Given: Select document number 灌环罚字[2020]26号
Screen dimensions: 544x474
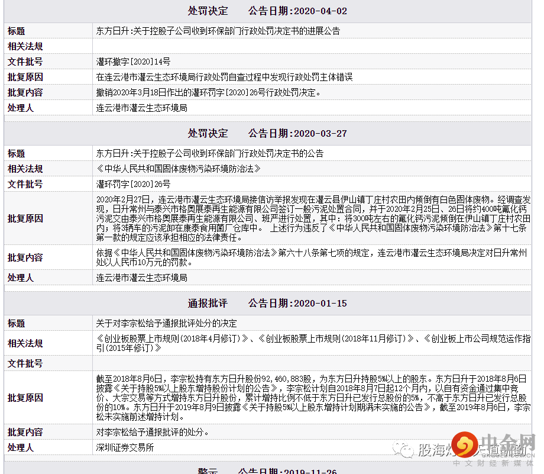Looking at the screenshot, I should click(x=133, y=184).
